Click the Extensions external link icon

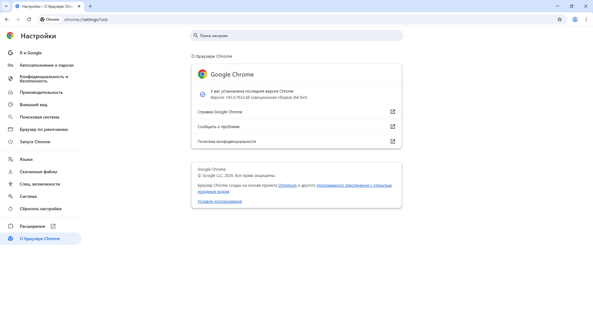(53, 226)
